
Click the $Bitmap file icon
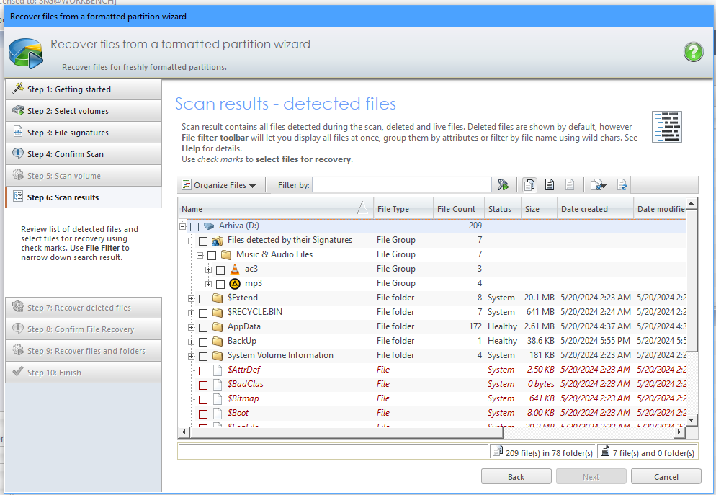218,398
